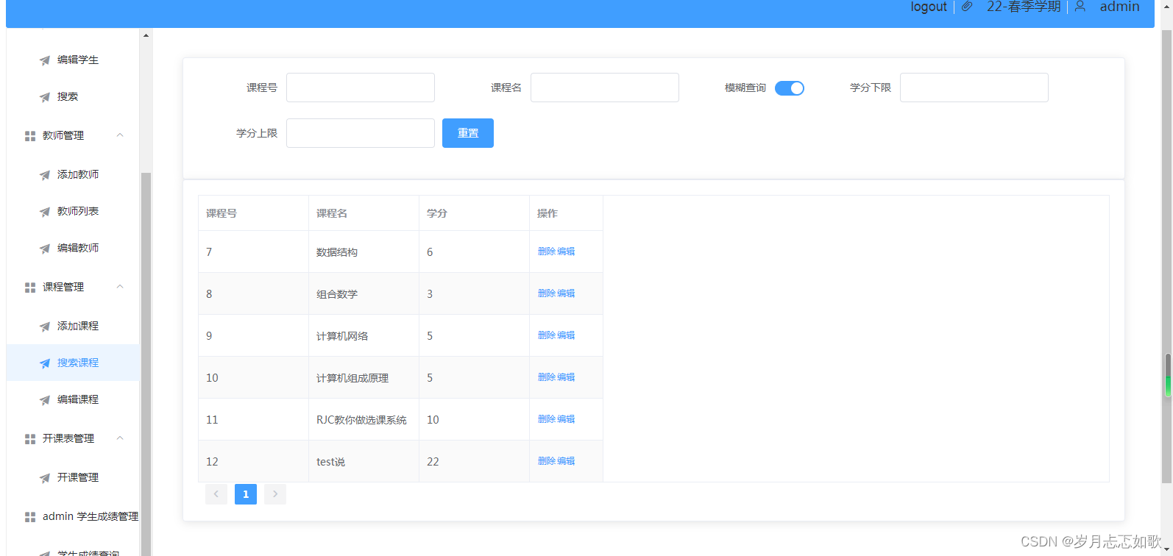Open the 搜索 menu item
Screen dimensions: 1173x556
(x=73, y=97)
